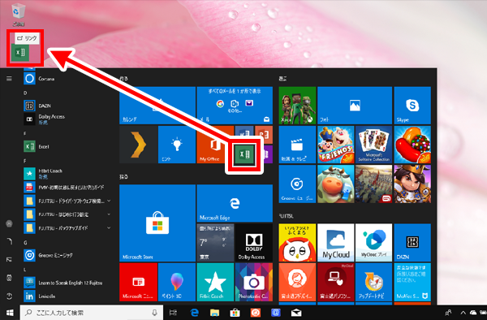Open the Calendar tile
Viewport: 487px width, 320px height.
tap(157, 106)
